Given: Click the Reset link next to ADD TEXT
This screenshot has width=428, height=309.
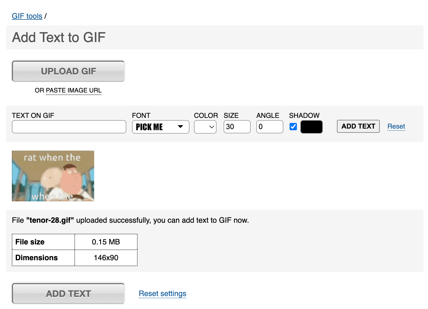Looking at the screenshot, I should point(396,126).
